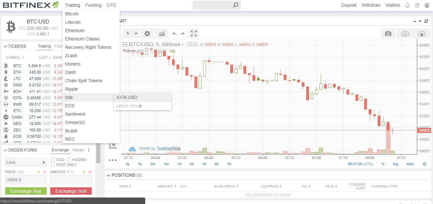Viewport: 433px width, 204px height.
Task: Click the redo arrow icon
Action: (183, 33)
